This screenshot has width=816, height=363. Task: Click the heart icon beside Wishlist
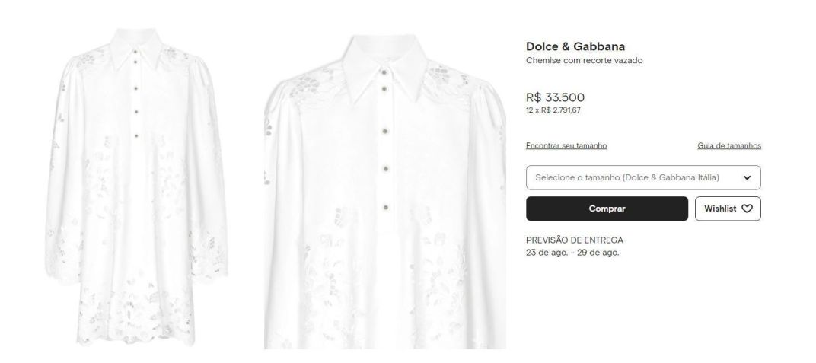747,209
